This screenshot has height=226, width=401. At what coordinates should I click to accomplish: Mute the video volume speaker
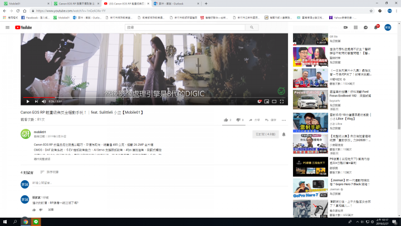44,102
